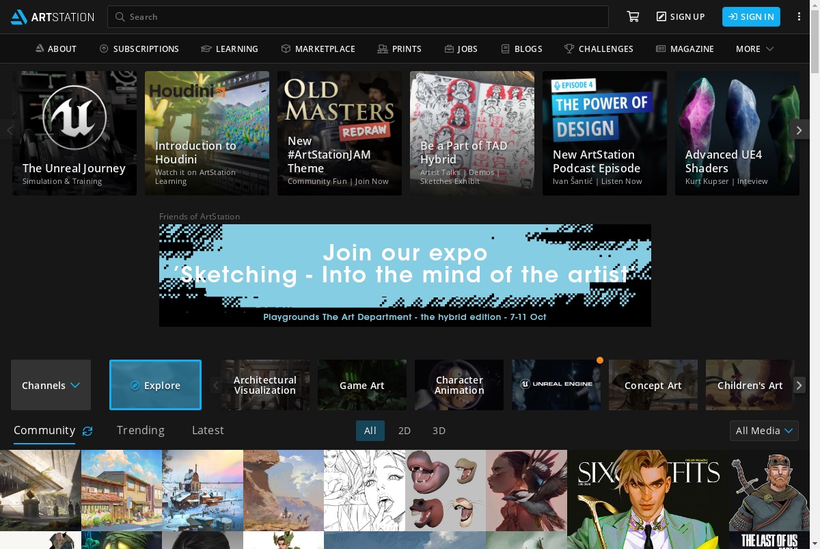Select the Children's Art channel
820x549 pixels.
click(x=750, y=385)
